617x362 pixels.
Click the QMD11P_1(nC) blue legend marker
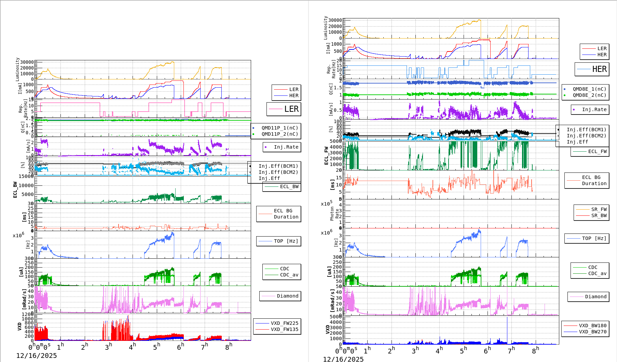click(253, 128)
